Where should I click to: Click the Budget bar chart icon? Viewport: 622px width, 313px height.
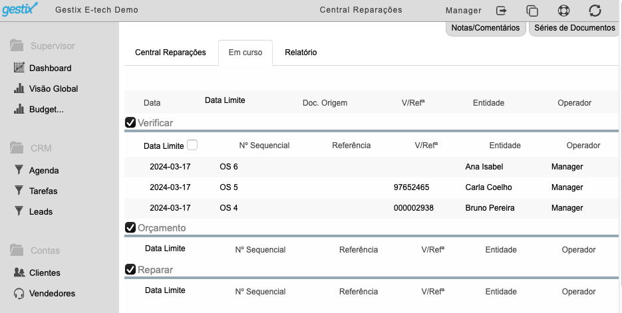(19, 108)
